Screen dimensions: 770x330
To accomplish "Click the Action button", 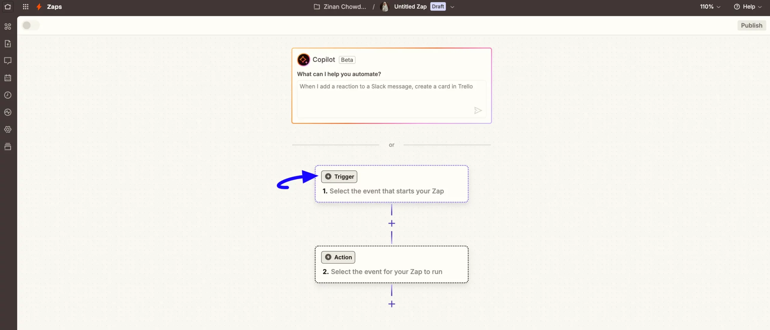I will coord(338,257).
